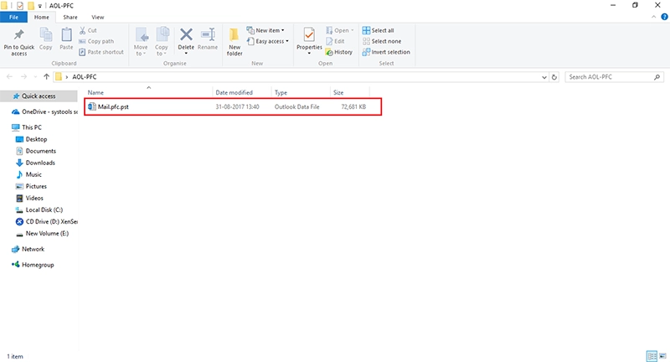Collapse the ribbon with the chevron
670x362 pixels.
pos(653,17)
